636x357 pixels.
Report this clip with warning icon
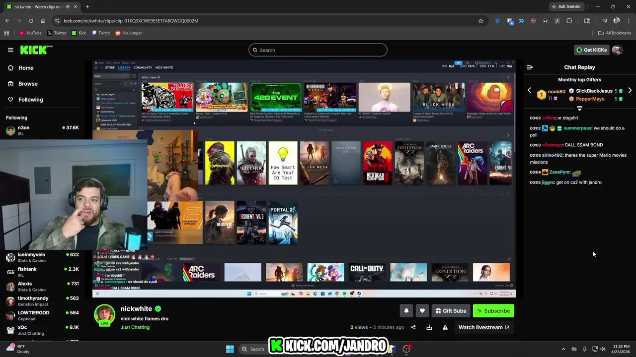(445, 327)
